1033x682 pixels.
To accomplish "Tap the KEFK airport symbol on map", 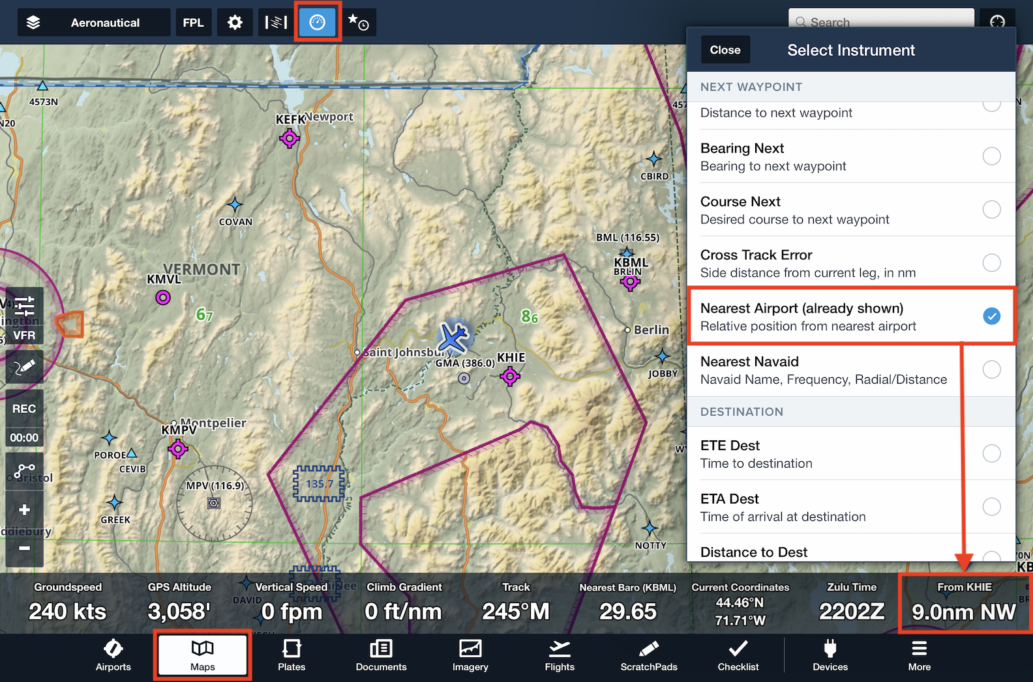I will point(290,138).
